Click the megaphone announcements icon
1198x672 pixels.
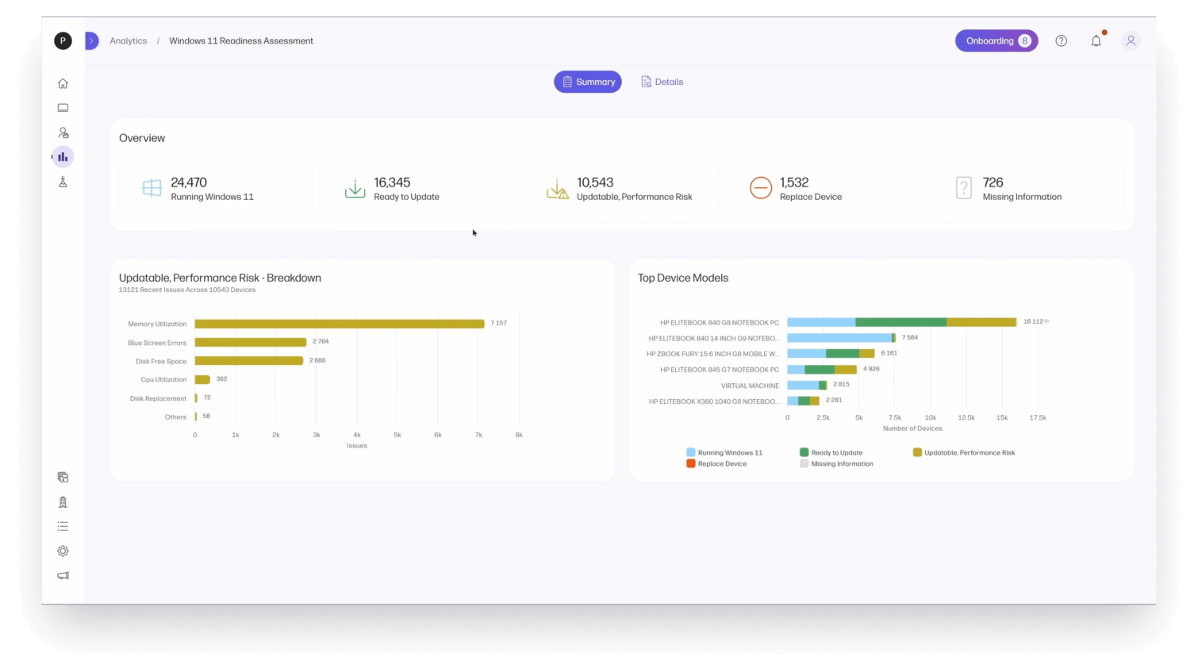point(63,575)
